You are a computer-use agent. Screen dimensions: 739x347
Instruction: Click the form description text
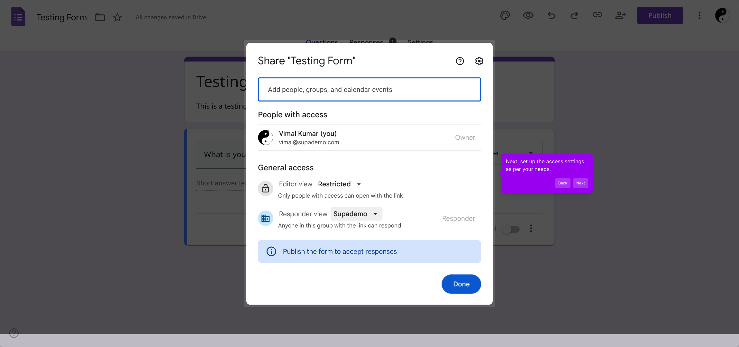(x=222, y=106)
